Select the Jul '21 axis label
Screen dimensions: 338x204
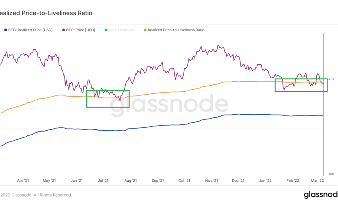[103, 180]
